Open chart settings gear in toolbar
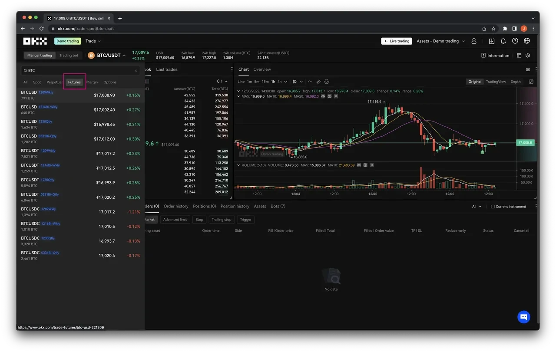Image resolution: width=556 pixels, height=352 pixels. 327,82
